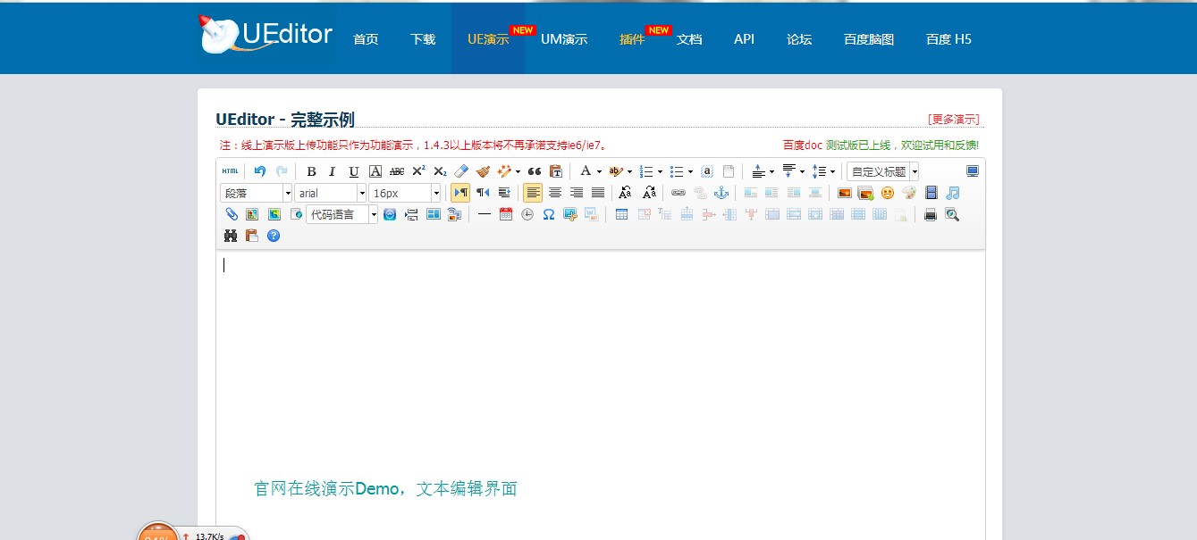Insert a special character (Omega icon)

coord(547,214)
